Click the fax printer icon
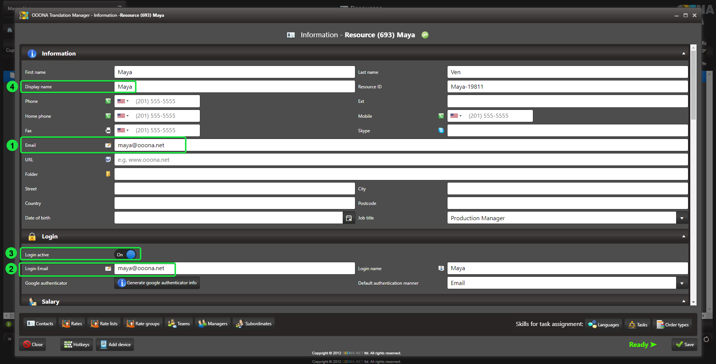 point(108,130)
